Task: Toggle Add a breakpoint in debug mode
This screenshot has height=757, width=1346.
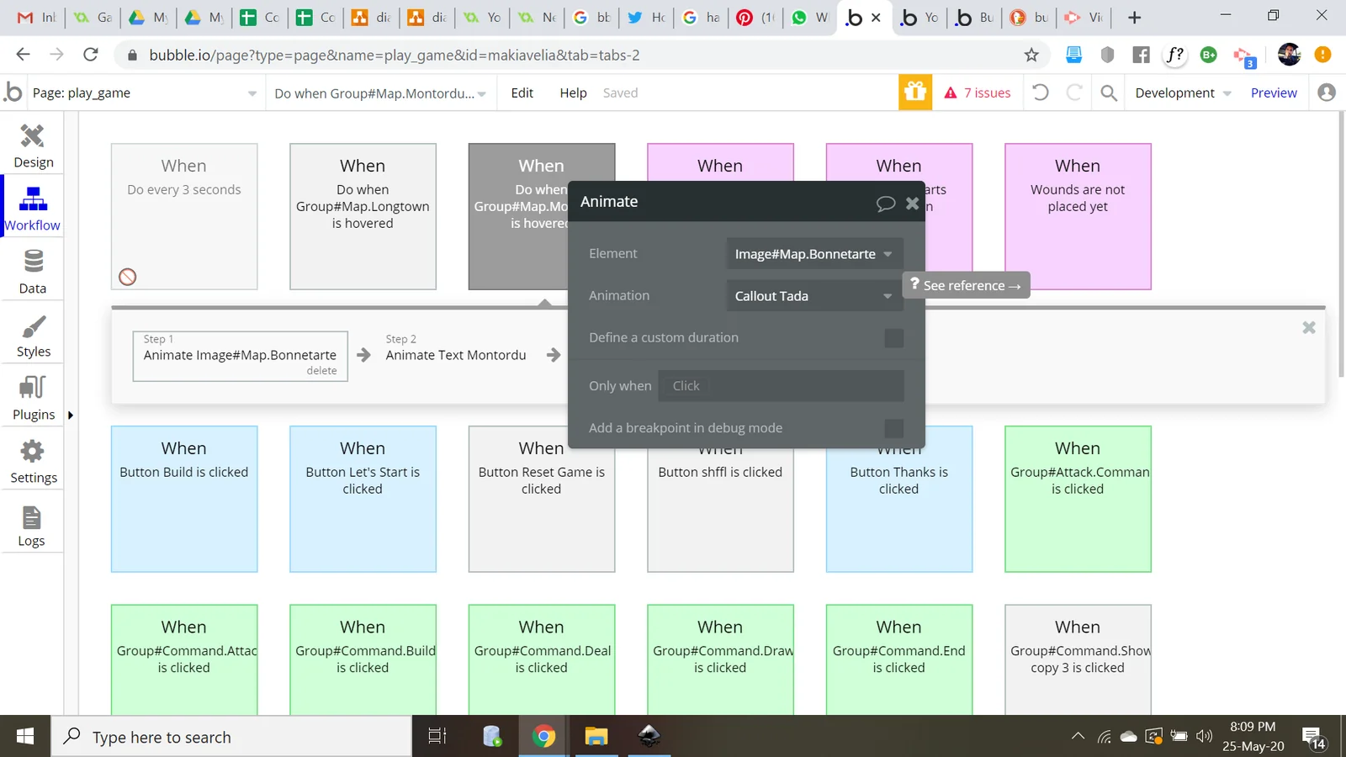Action: click(893, 428)
